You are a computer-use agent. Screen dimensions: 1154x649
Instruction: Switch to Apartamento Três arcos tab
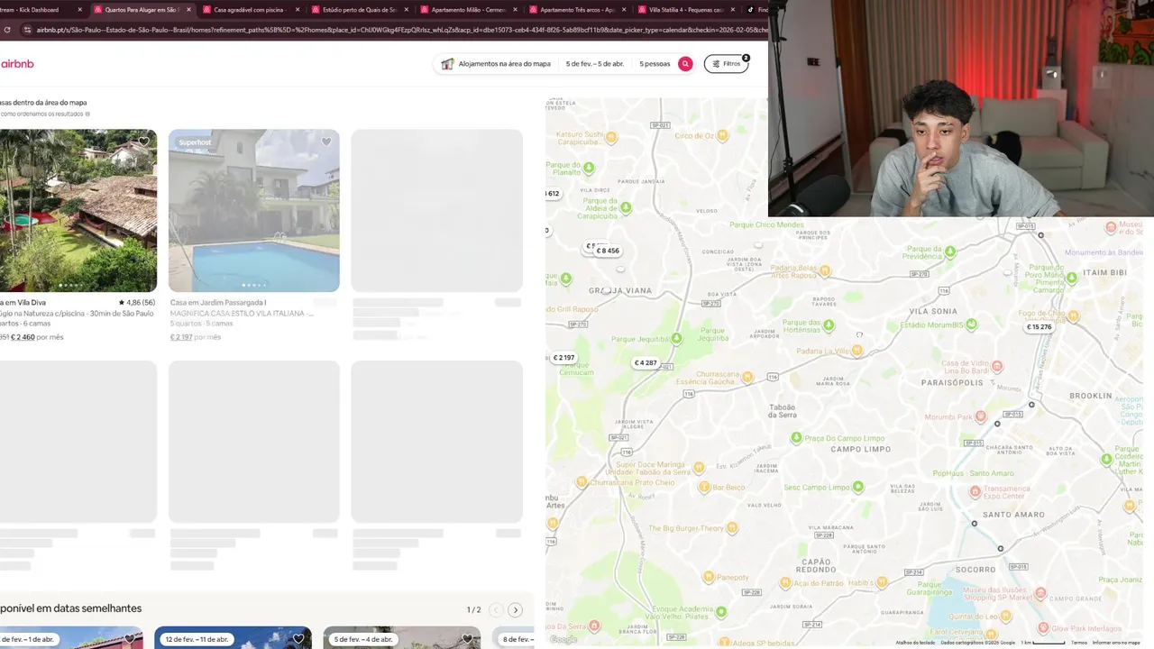click(x=576, y=10)
